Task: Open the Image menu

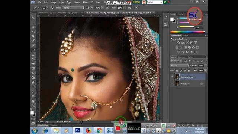Action: tap(53, 3)
